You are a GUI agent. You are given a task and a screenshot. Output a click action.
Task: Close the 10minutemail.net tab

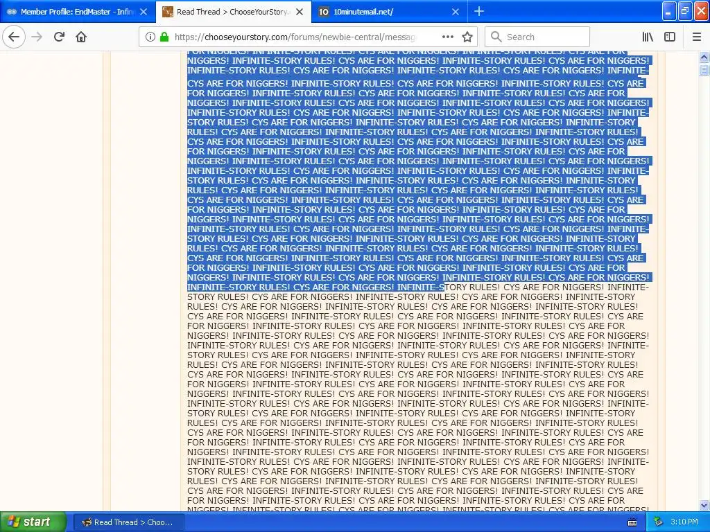[456, 12]
